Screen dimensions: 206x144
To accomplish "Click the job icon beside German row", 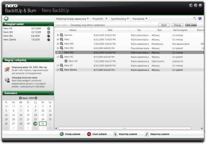I will click(x=62, y=35).
